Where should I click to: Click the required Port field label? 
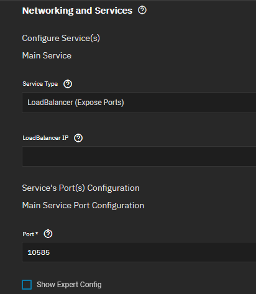pos(30,234)
